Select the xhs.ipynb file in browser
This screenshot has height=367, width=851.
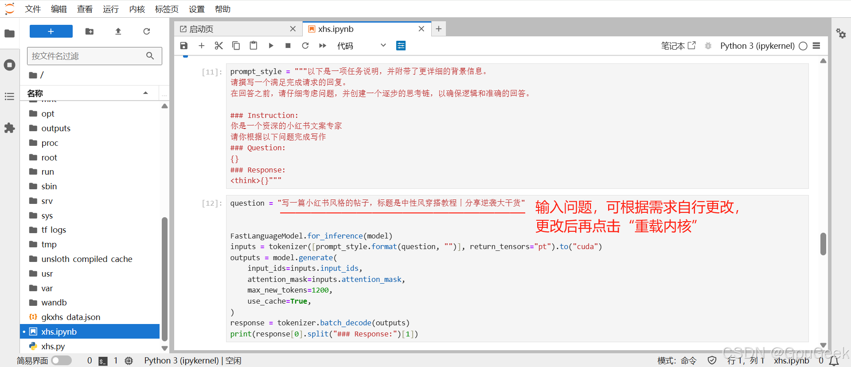90,332
